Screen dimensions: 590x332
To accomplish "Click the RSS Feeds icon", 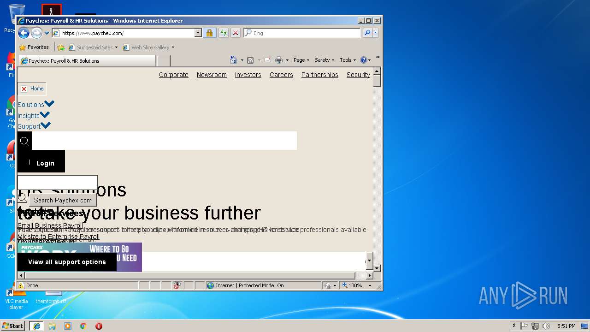I will click(250, 60).
